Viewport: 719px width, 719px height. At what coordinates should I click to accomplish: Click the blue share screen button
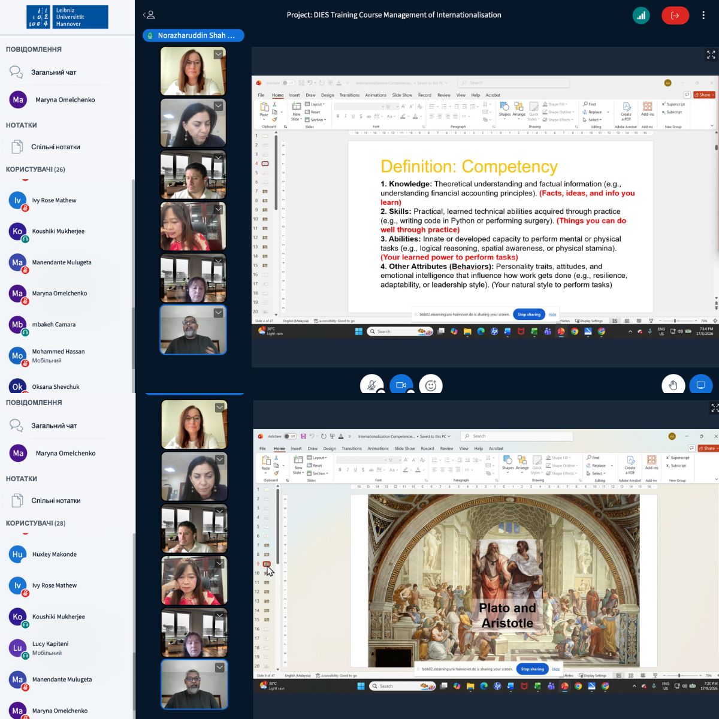[700, 385]
